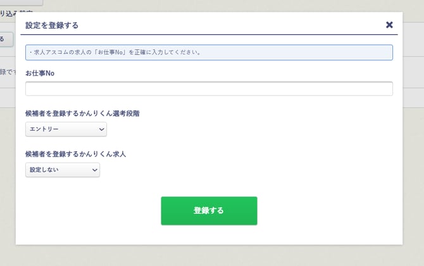Click the 設定を登録する dialog title
This screenshot has width=424, height=266.
(52, 25)
